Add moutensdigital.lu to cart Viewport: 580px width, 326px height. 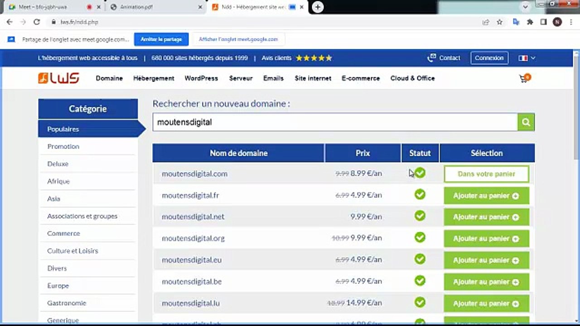tap(486, 303)
